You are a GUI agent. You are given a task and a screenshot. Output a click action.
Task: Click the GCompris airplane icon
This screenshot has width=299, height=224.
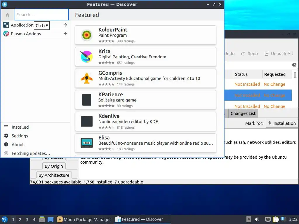click(86, 78)
